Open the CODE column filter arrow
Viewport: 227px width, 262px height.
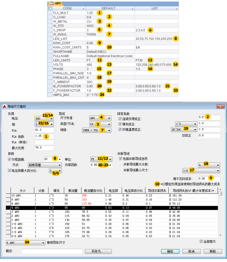(84, 9)
